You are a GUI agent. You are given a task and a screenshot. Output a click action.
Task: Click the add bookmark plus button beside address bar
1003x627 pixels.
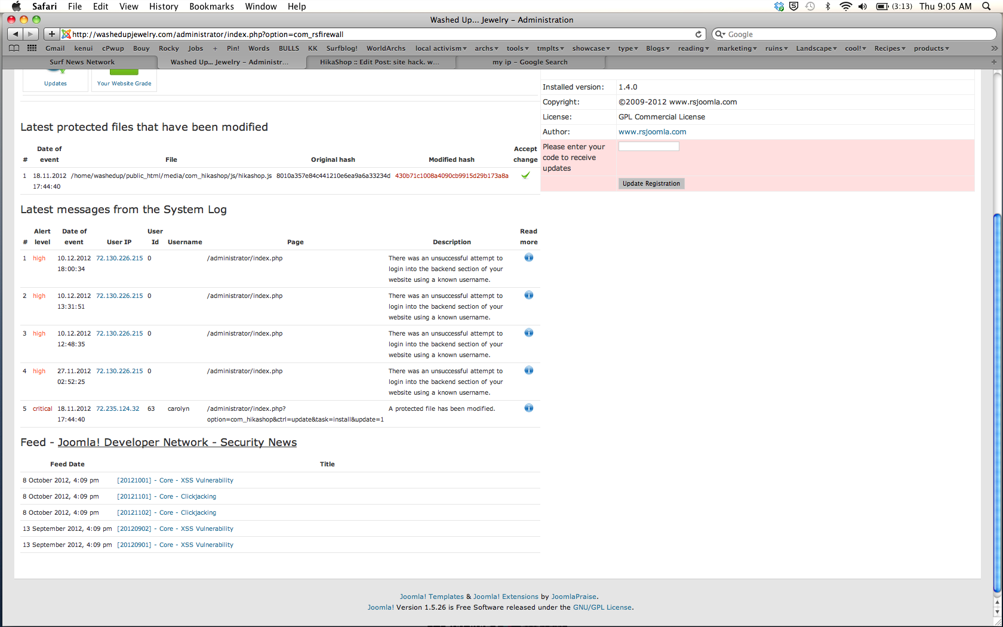[x=52, y=34]
